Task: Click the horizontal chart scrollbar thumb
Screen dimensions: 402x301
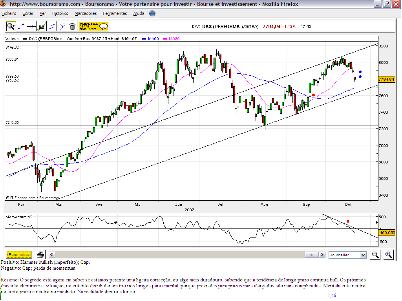Action: [312, 255]
